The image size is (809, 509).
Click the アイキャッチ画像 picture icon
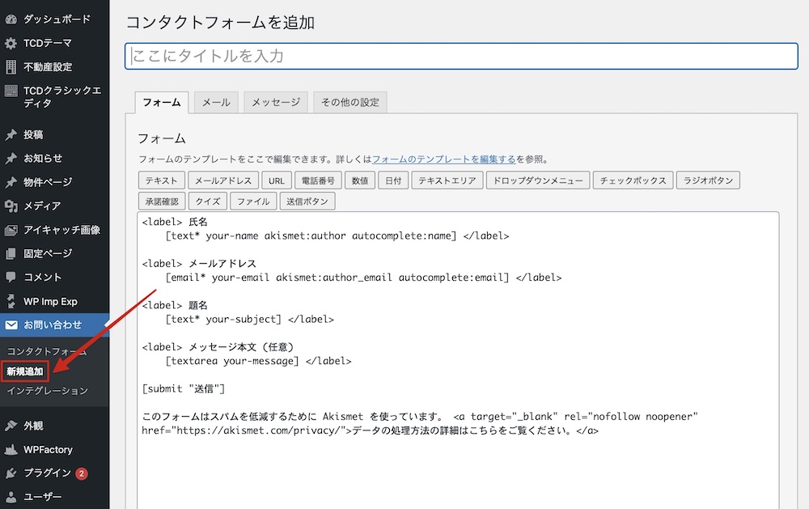click(11, 230)
